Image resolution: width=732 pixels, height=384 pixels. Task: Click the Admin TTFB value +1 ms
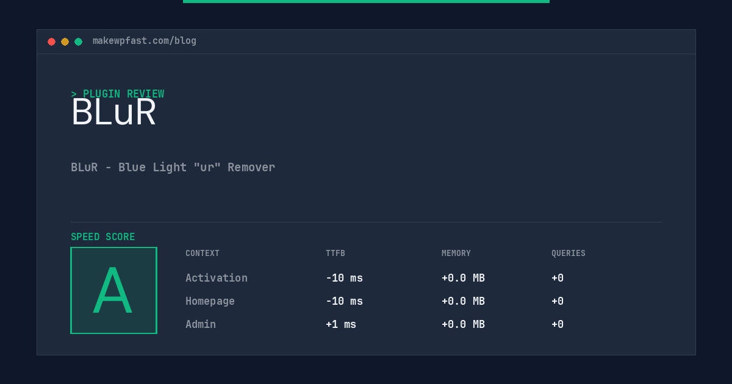pyautogui.click(x=341, y=324)
